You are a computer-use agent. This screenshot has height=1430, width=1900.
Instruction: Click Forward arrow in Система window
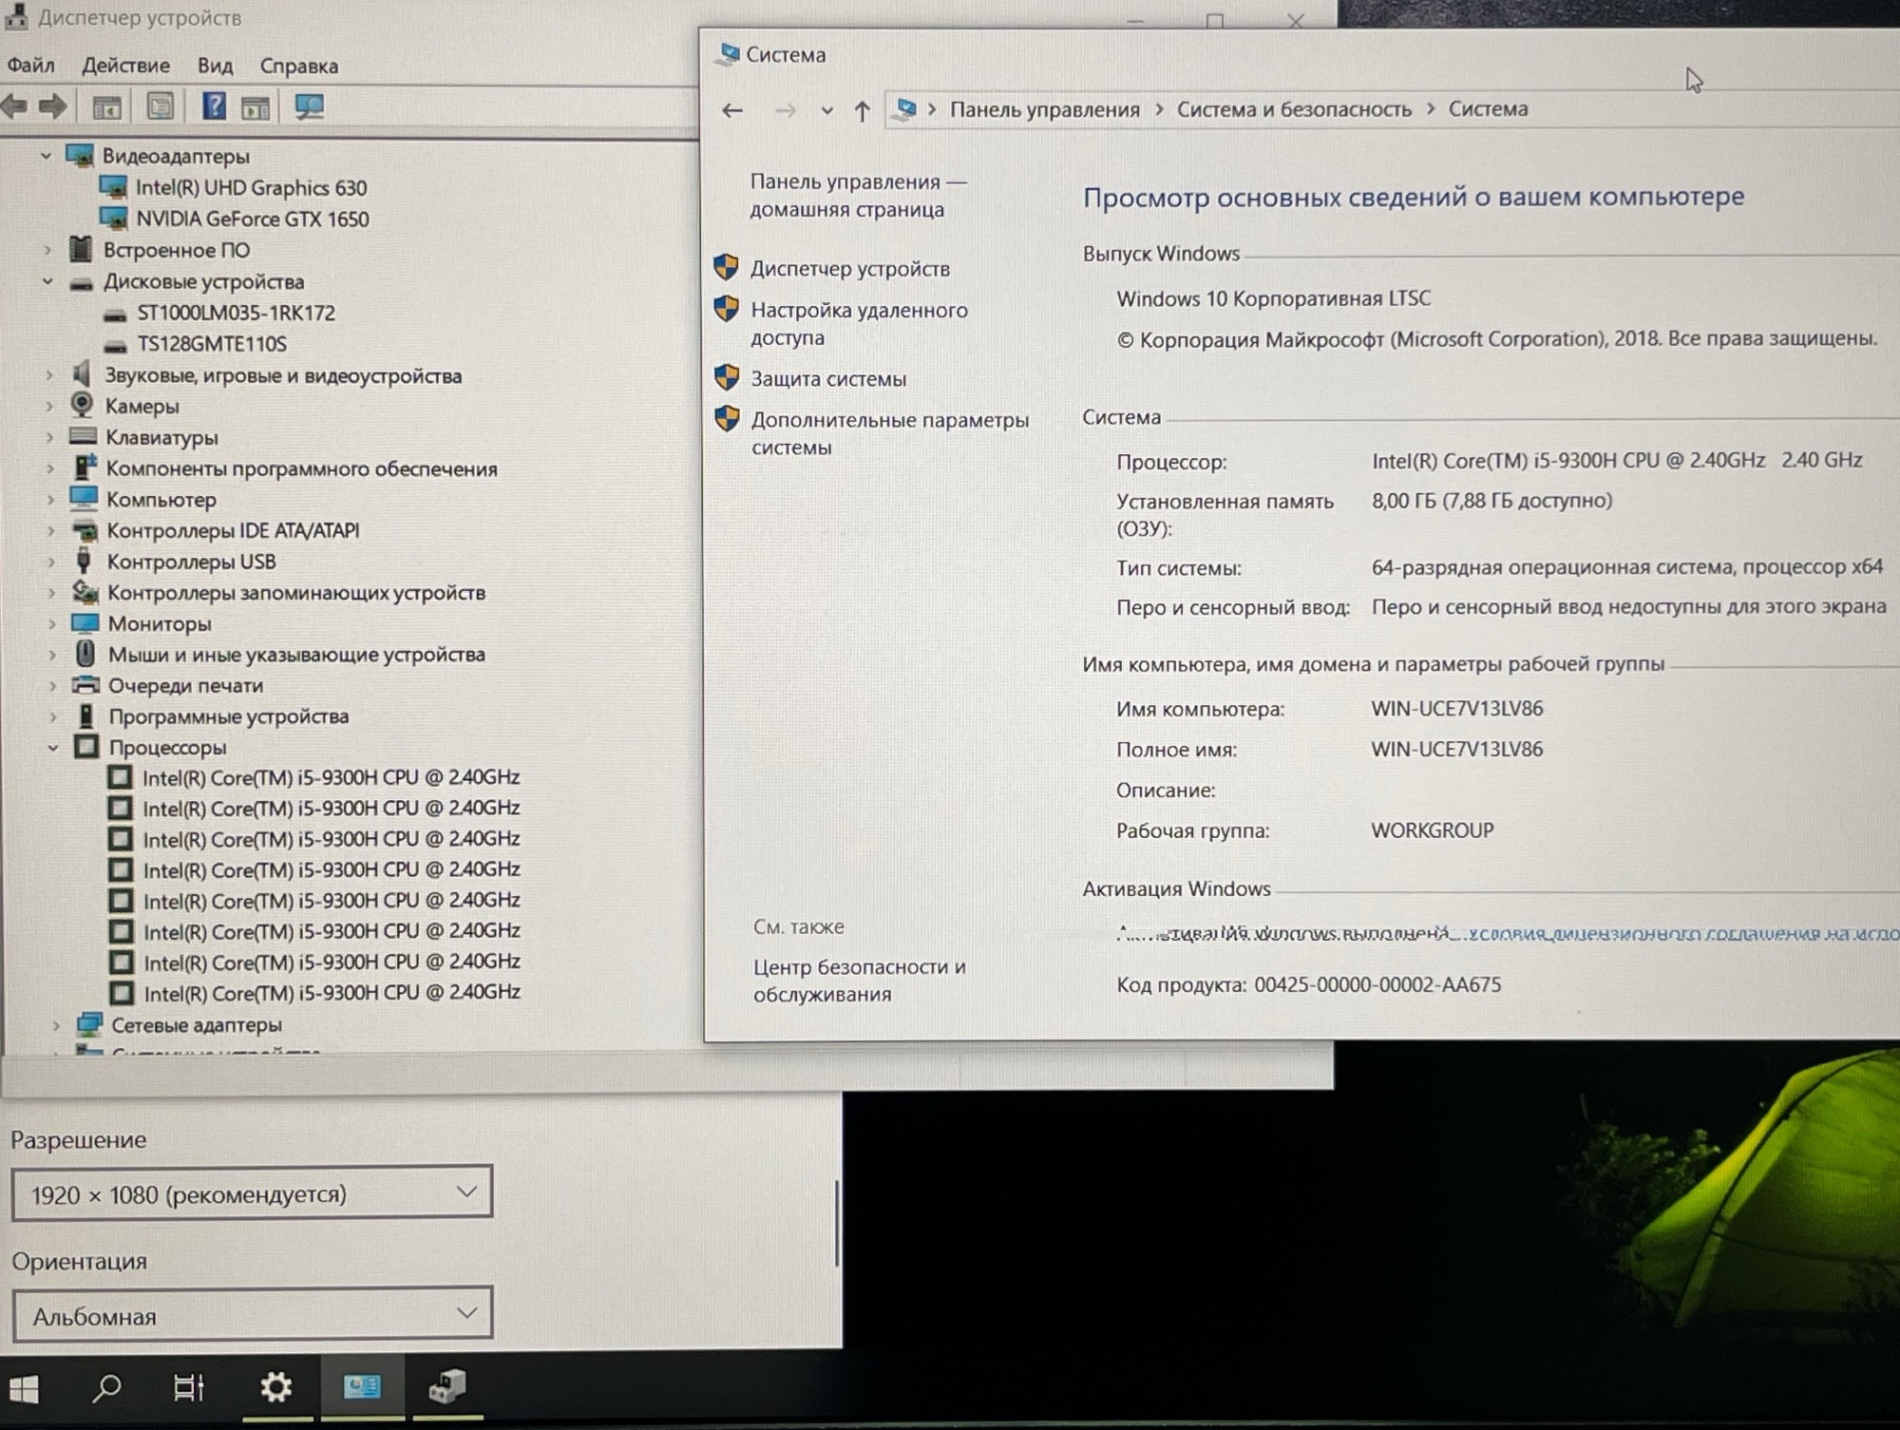coord(785,111)
